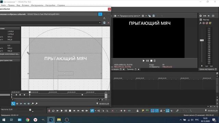The height and width of the screenshot is (123, 219).
Task: Open the Справка menu
Action: (x=61, y=5)
